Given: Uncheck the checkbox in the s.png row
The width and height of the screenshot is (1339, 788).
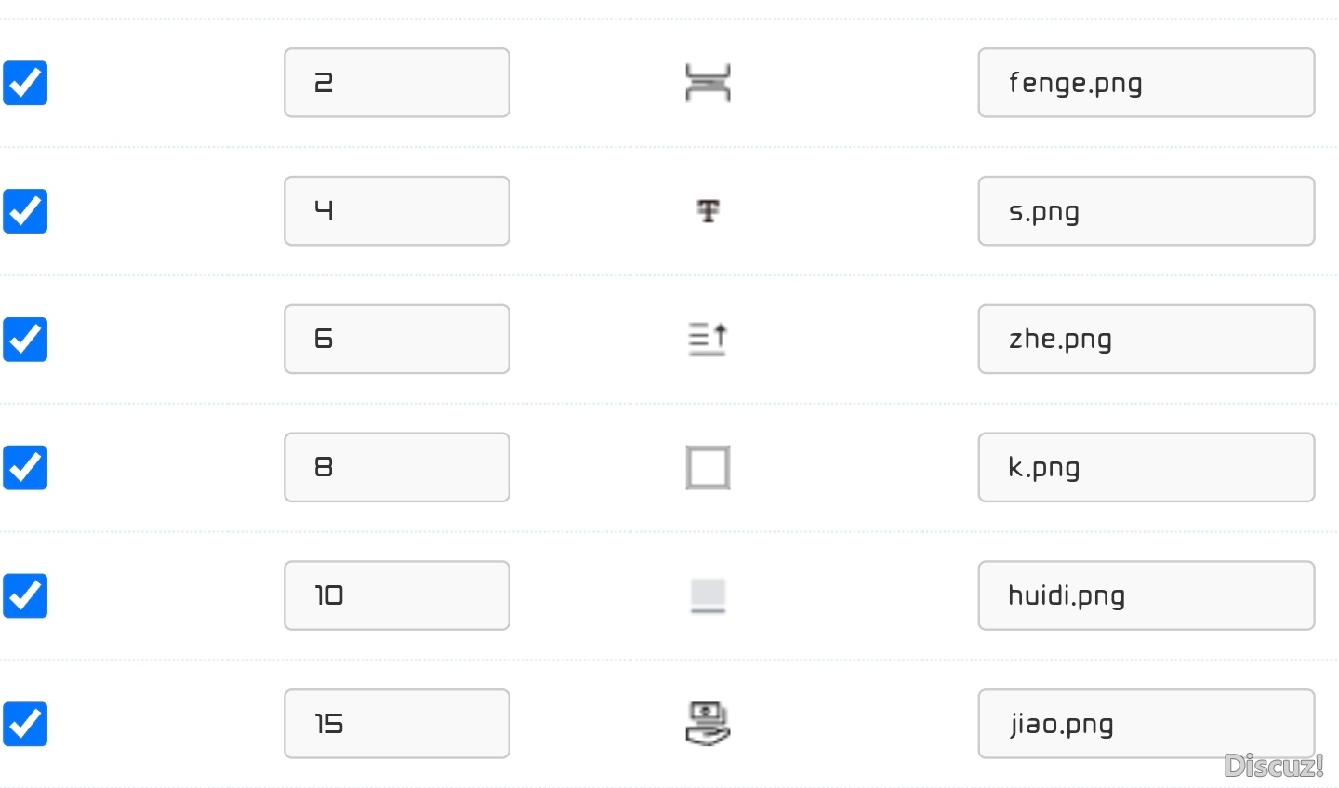Looking at the screenshot, I should click(x=25, y=211).
